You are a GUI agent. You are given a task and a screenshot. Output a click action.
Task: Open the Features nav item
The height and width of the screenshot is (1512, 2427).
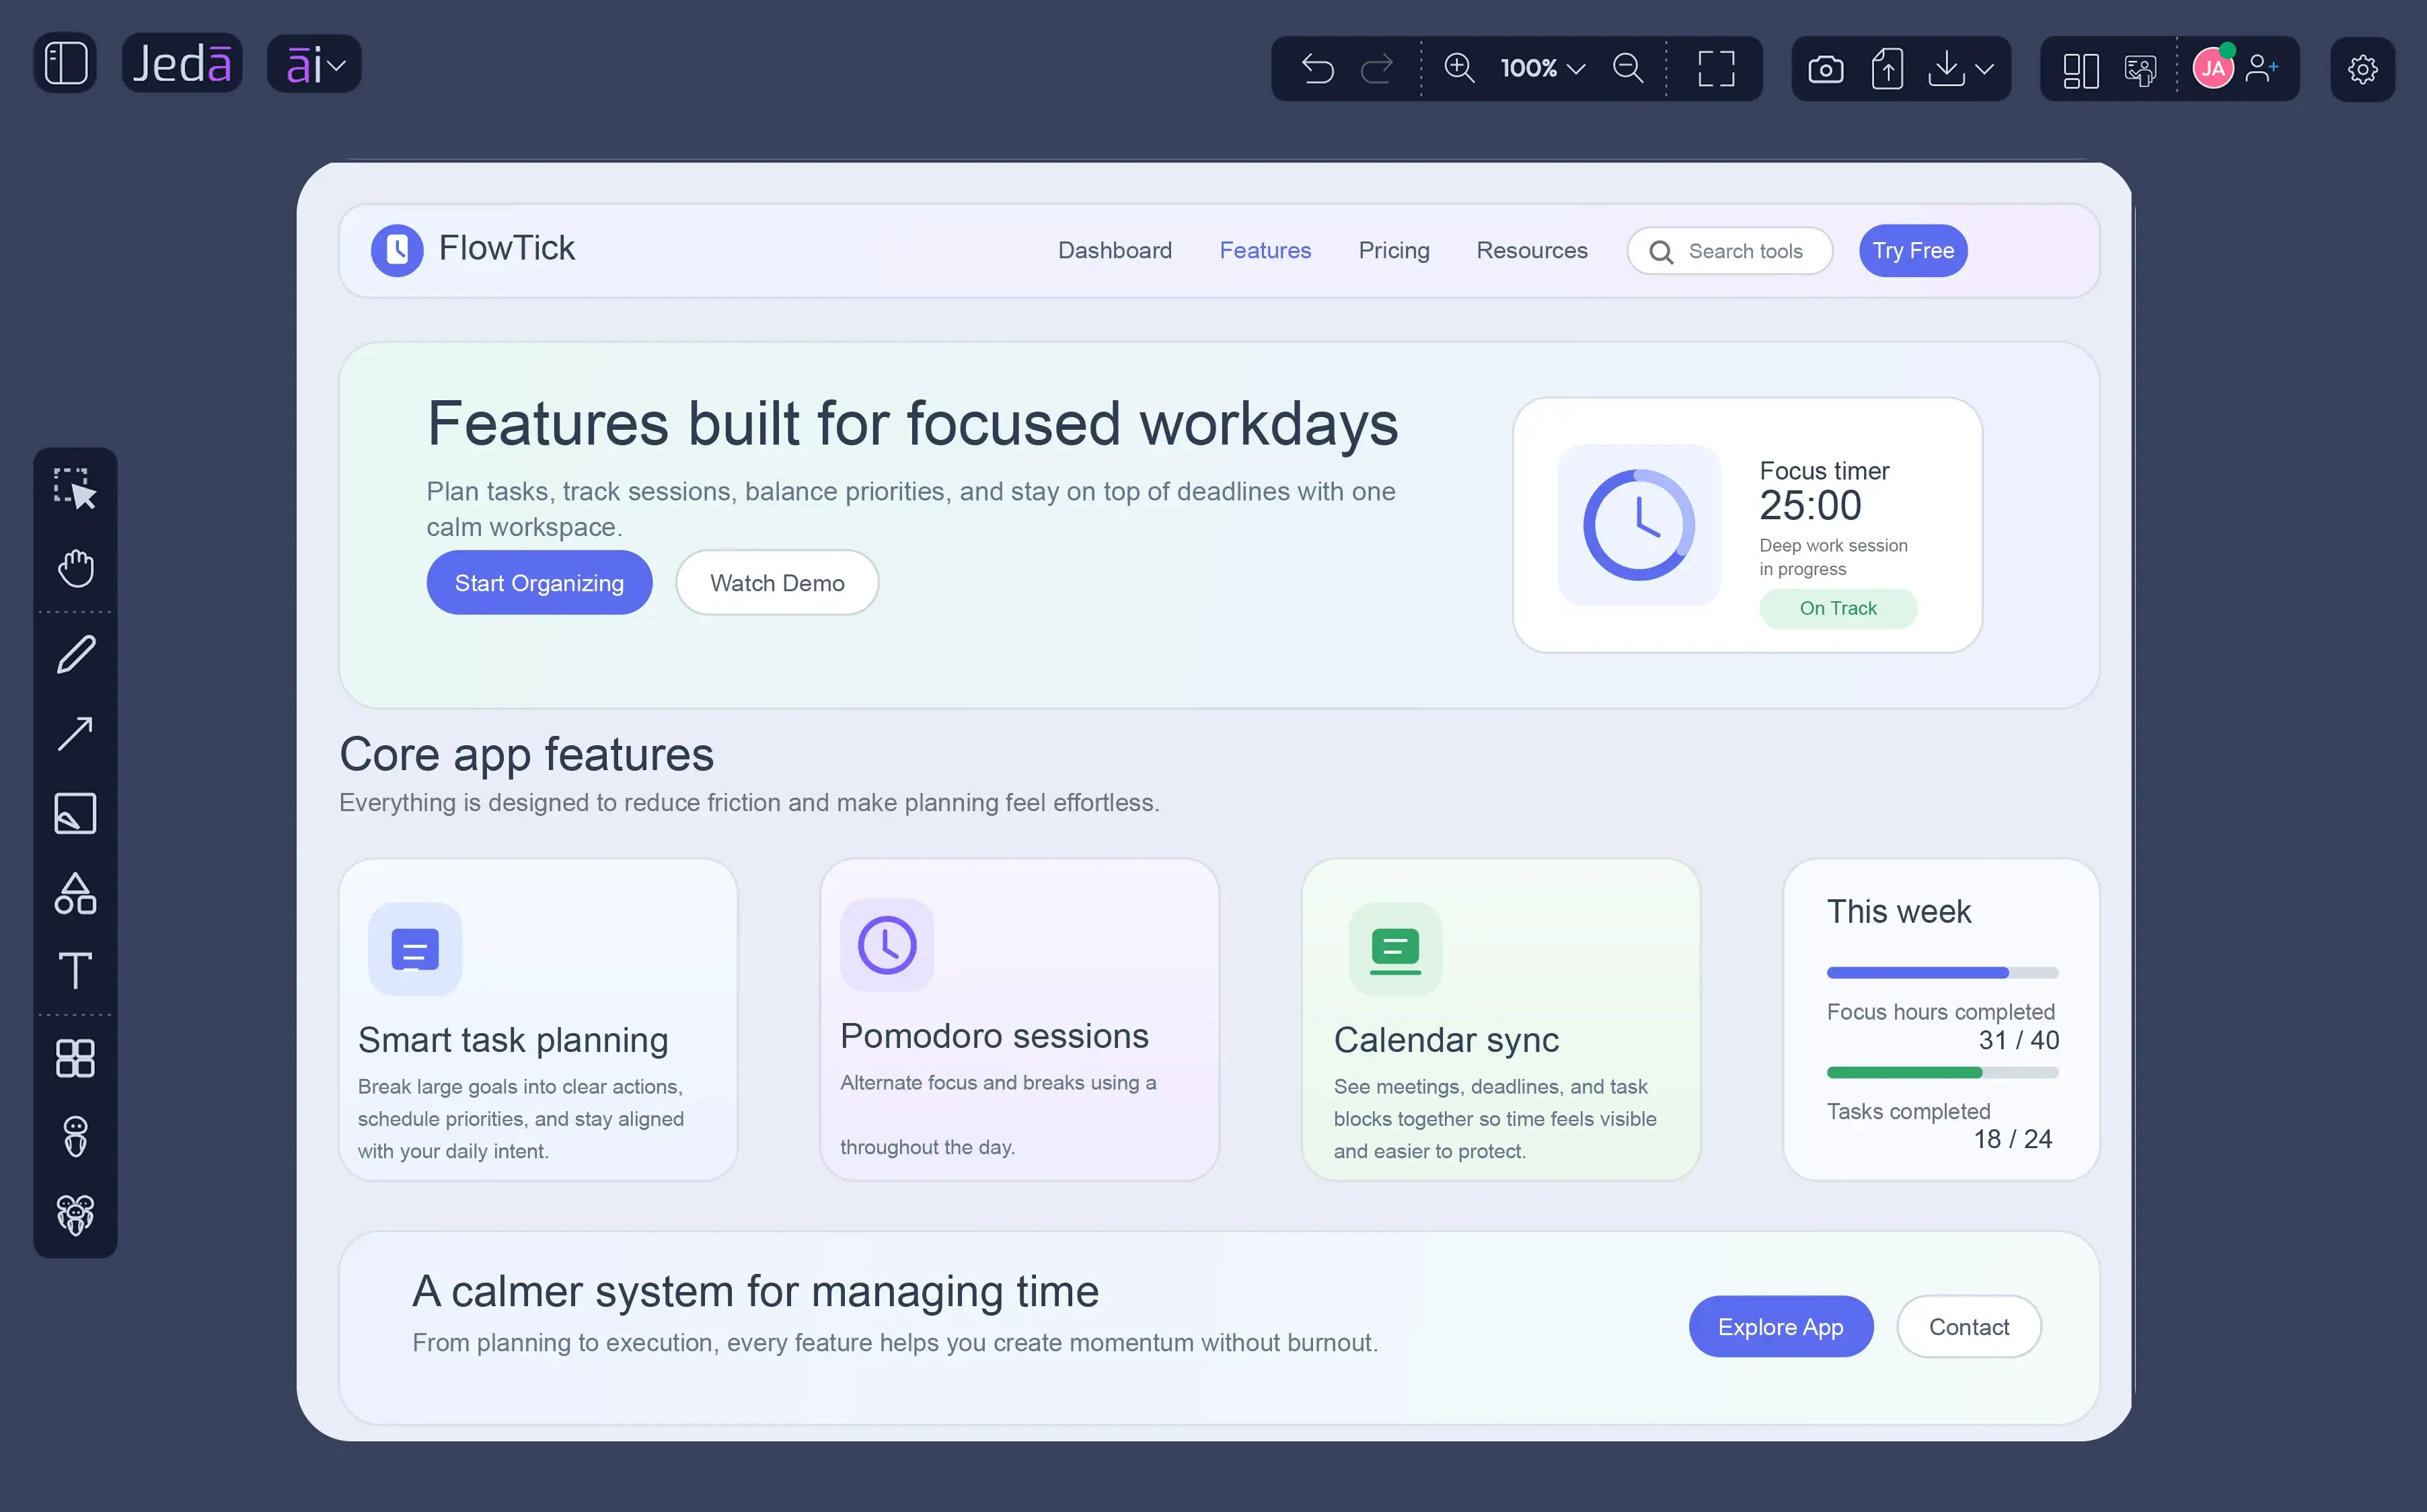tap(1265, 250)
